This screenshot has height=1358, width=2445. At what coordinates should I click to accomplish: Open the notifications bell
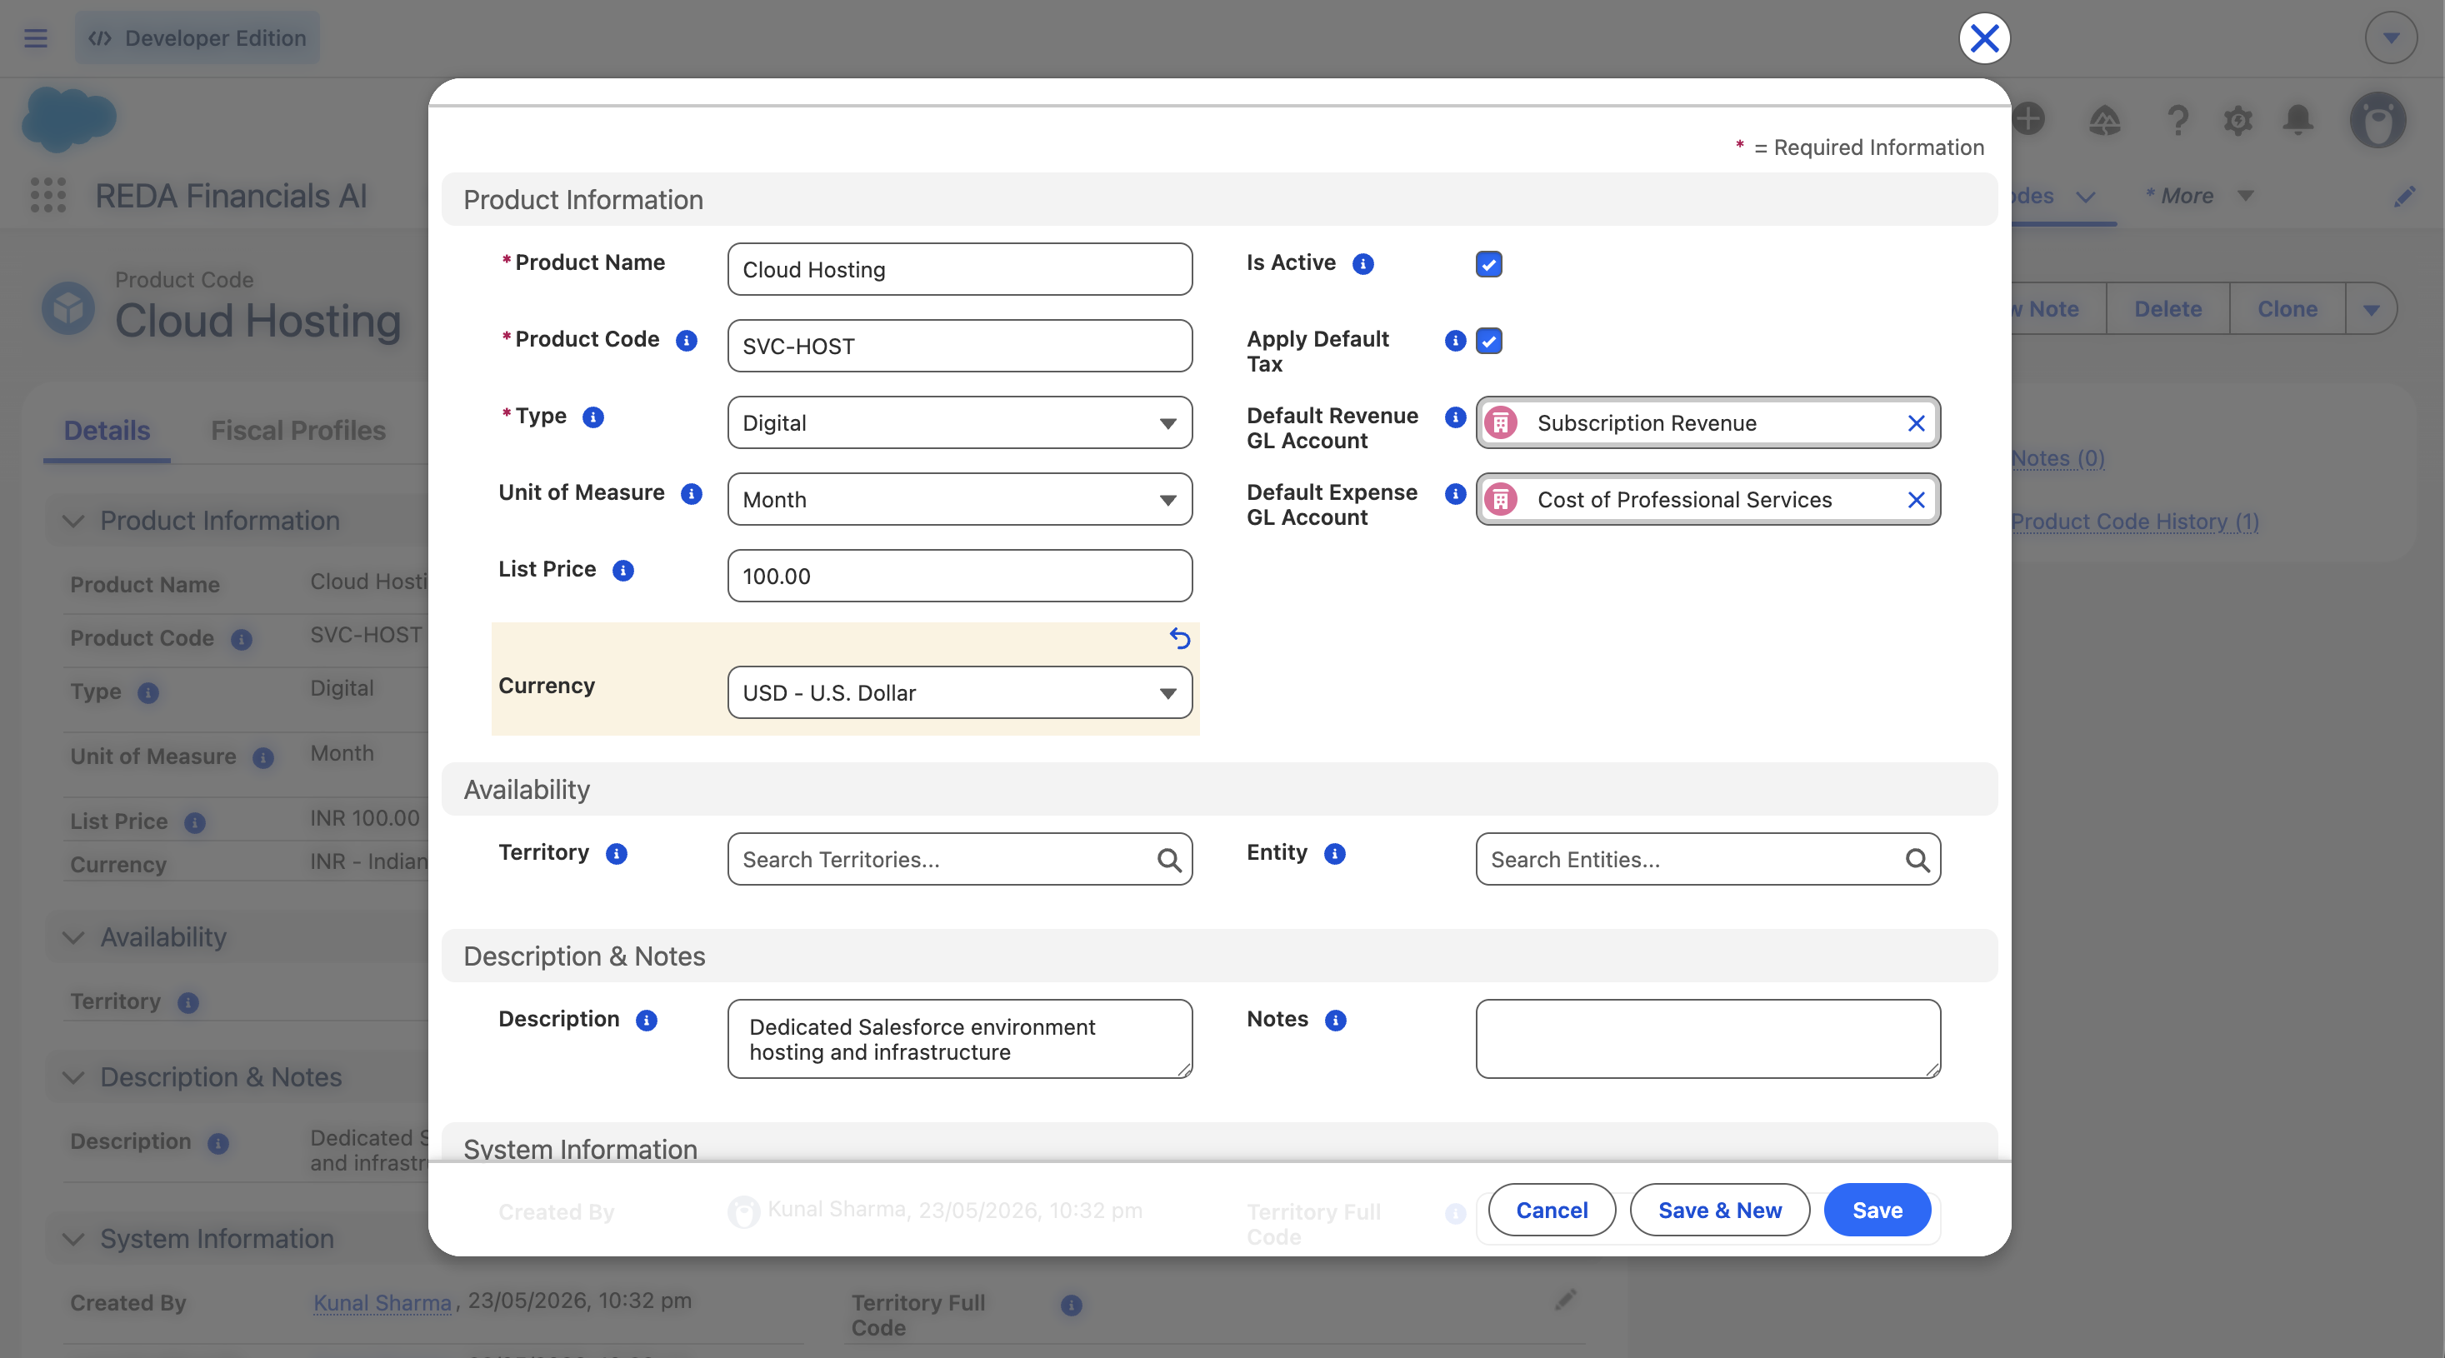(x=2297, y=120)
